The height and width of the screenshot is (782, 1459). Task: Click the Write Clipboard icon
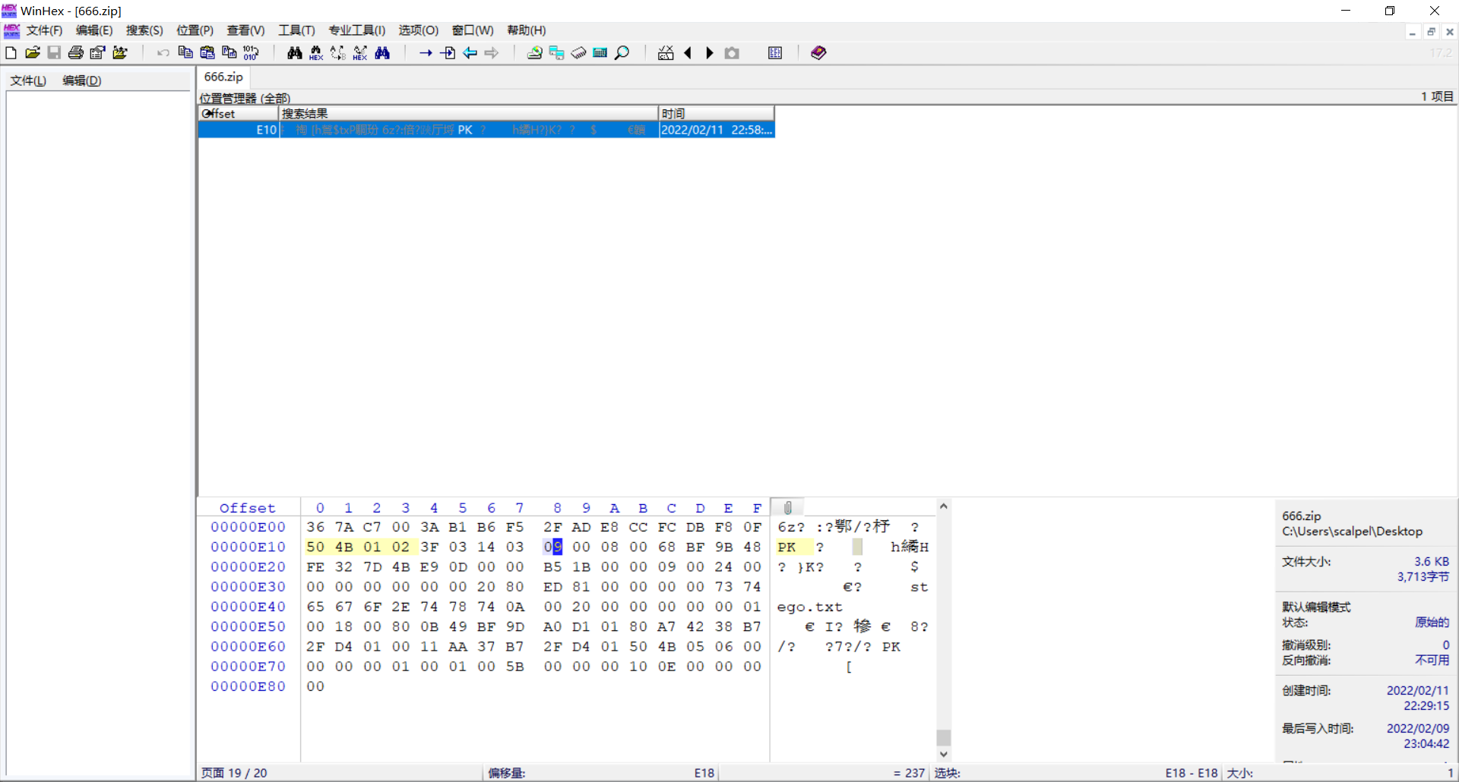229,52
